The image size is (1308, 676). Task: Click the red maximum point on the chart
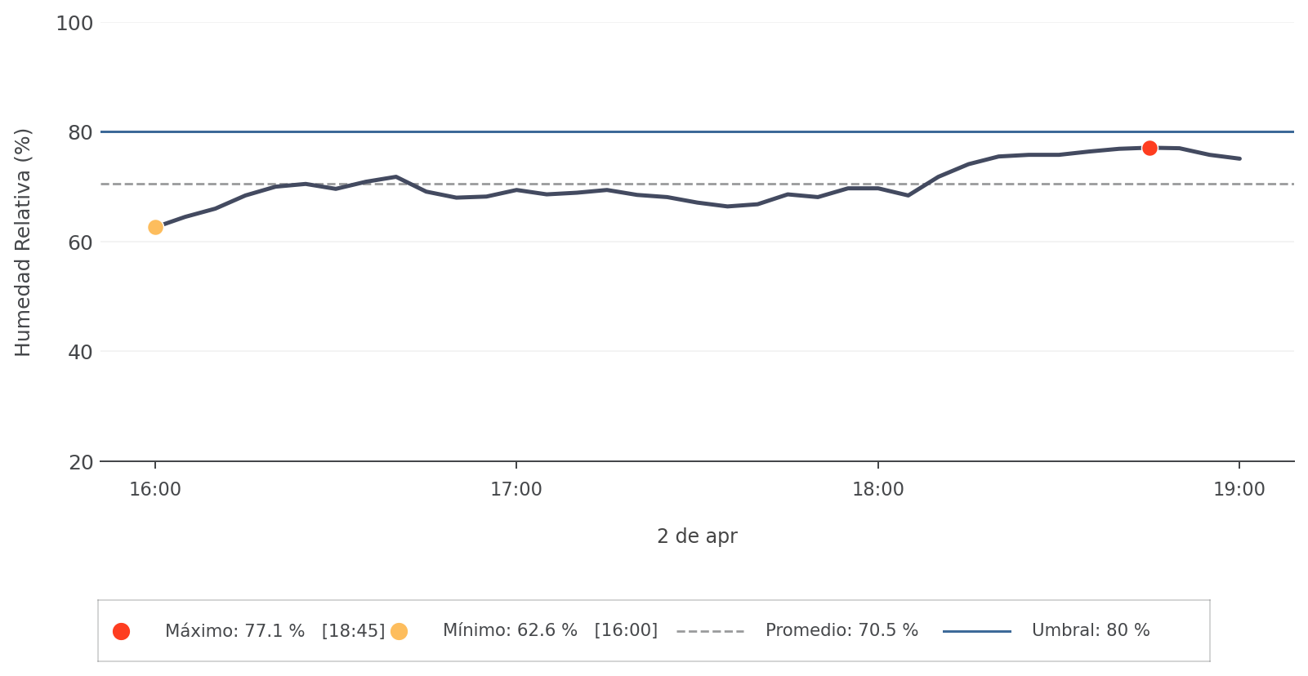pos(1150,148)
